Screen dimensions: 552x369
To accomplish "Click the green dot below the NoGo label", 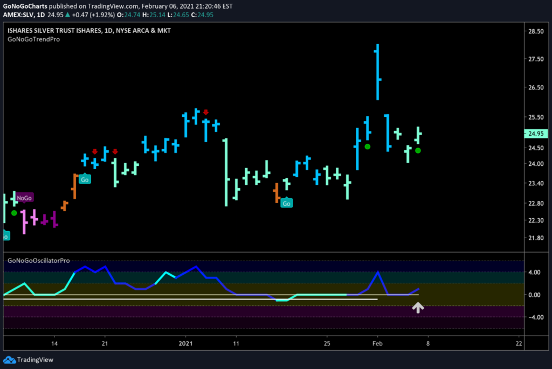I will click(14, 213).
